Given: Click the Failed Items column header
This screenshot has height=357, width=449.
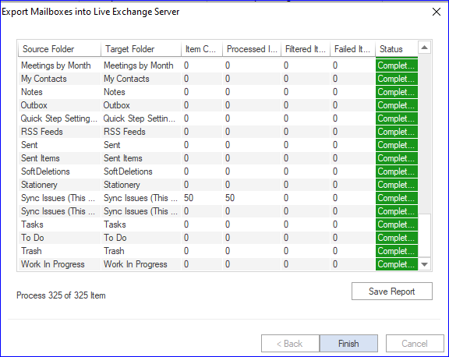Looking at the screenshot, I should [352, 49].
